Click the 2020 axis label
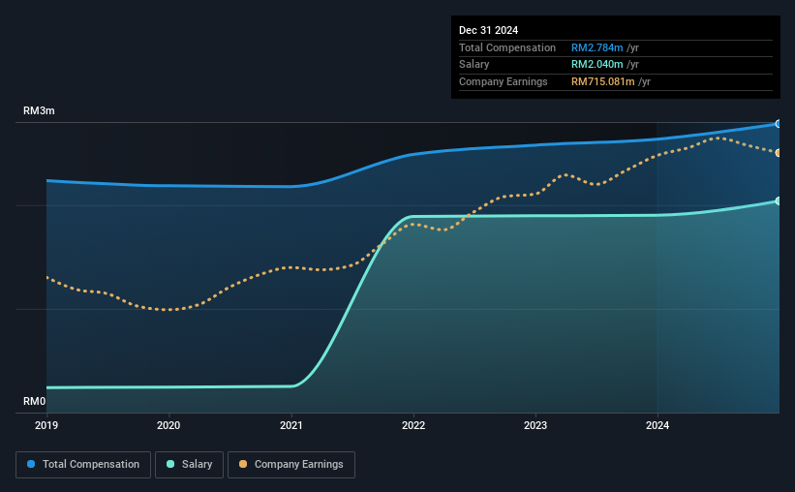The height and width of the screenshot is (492, 795). point(168,425)
